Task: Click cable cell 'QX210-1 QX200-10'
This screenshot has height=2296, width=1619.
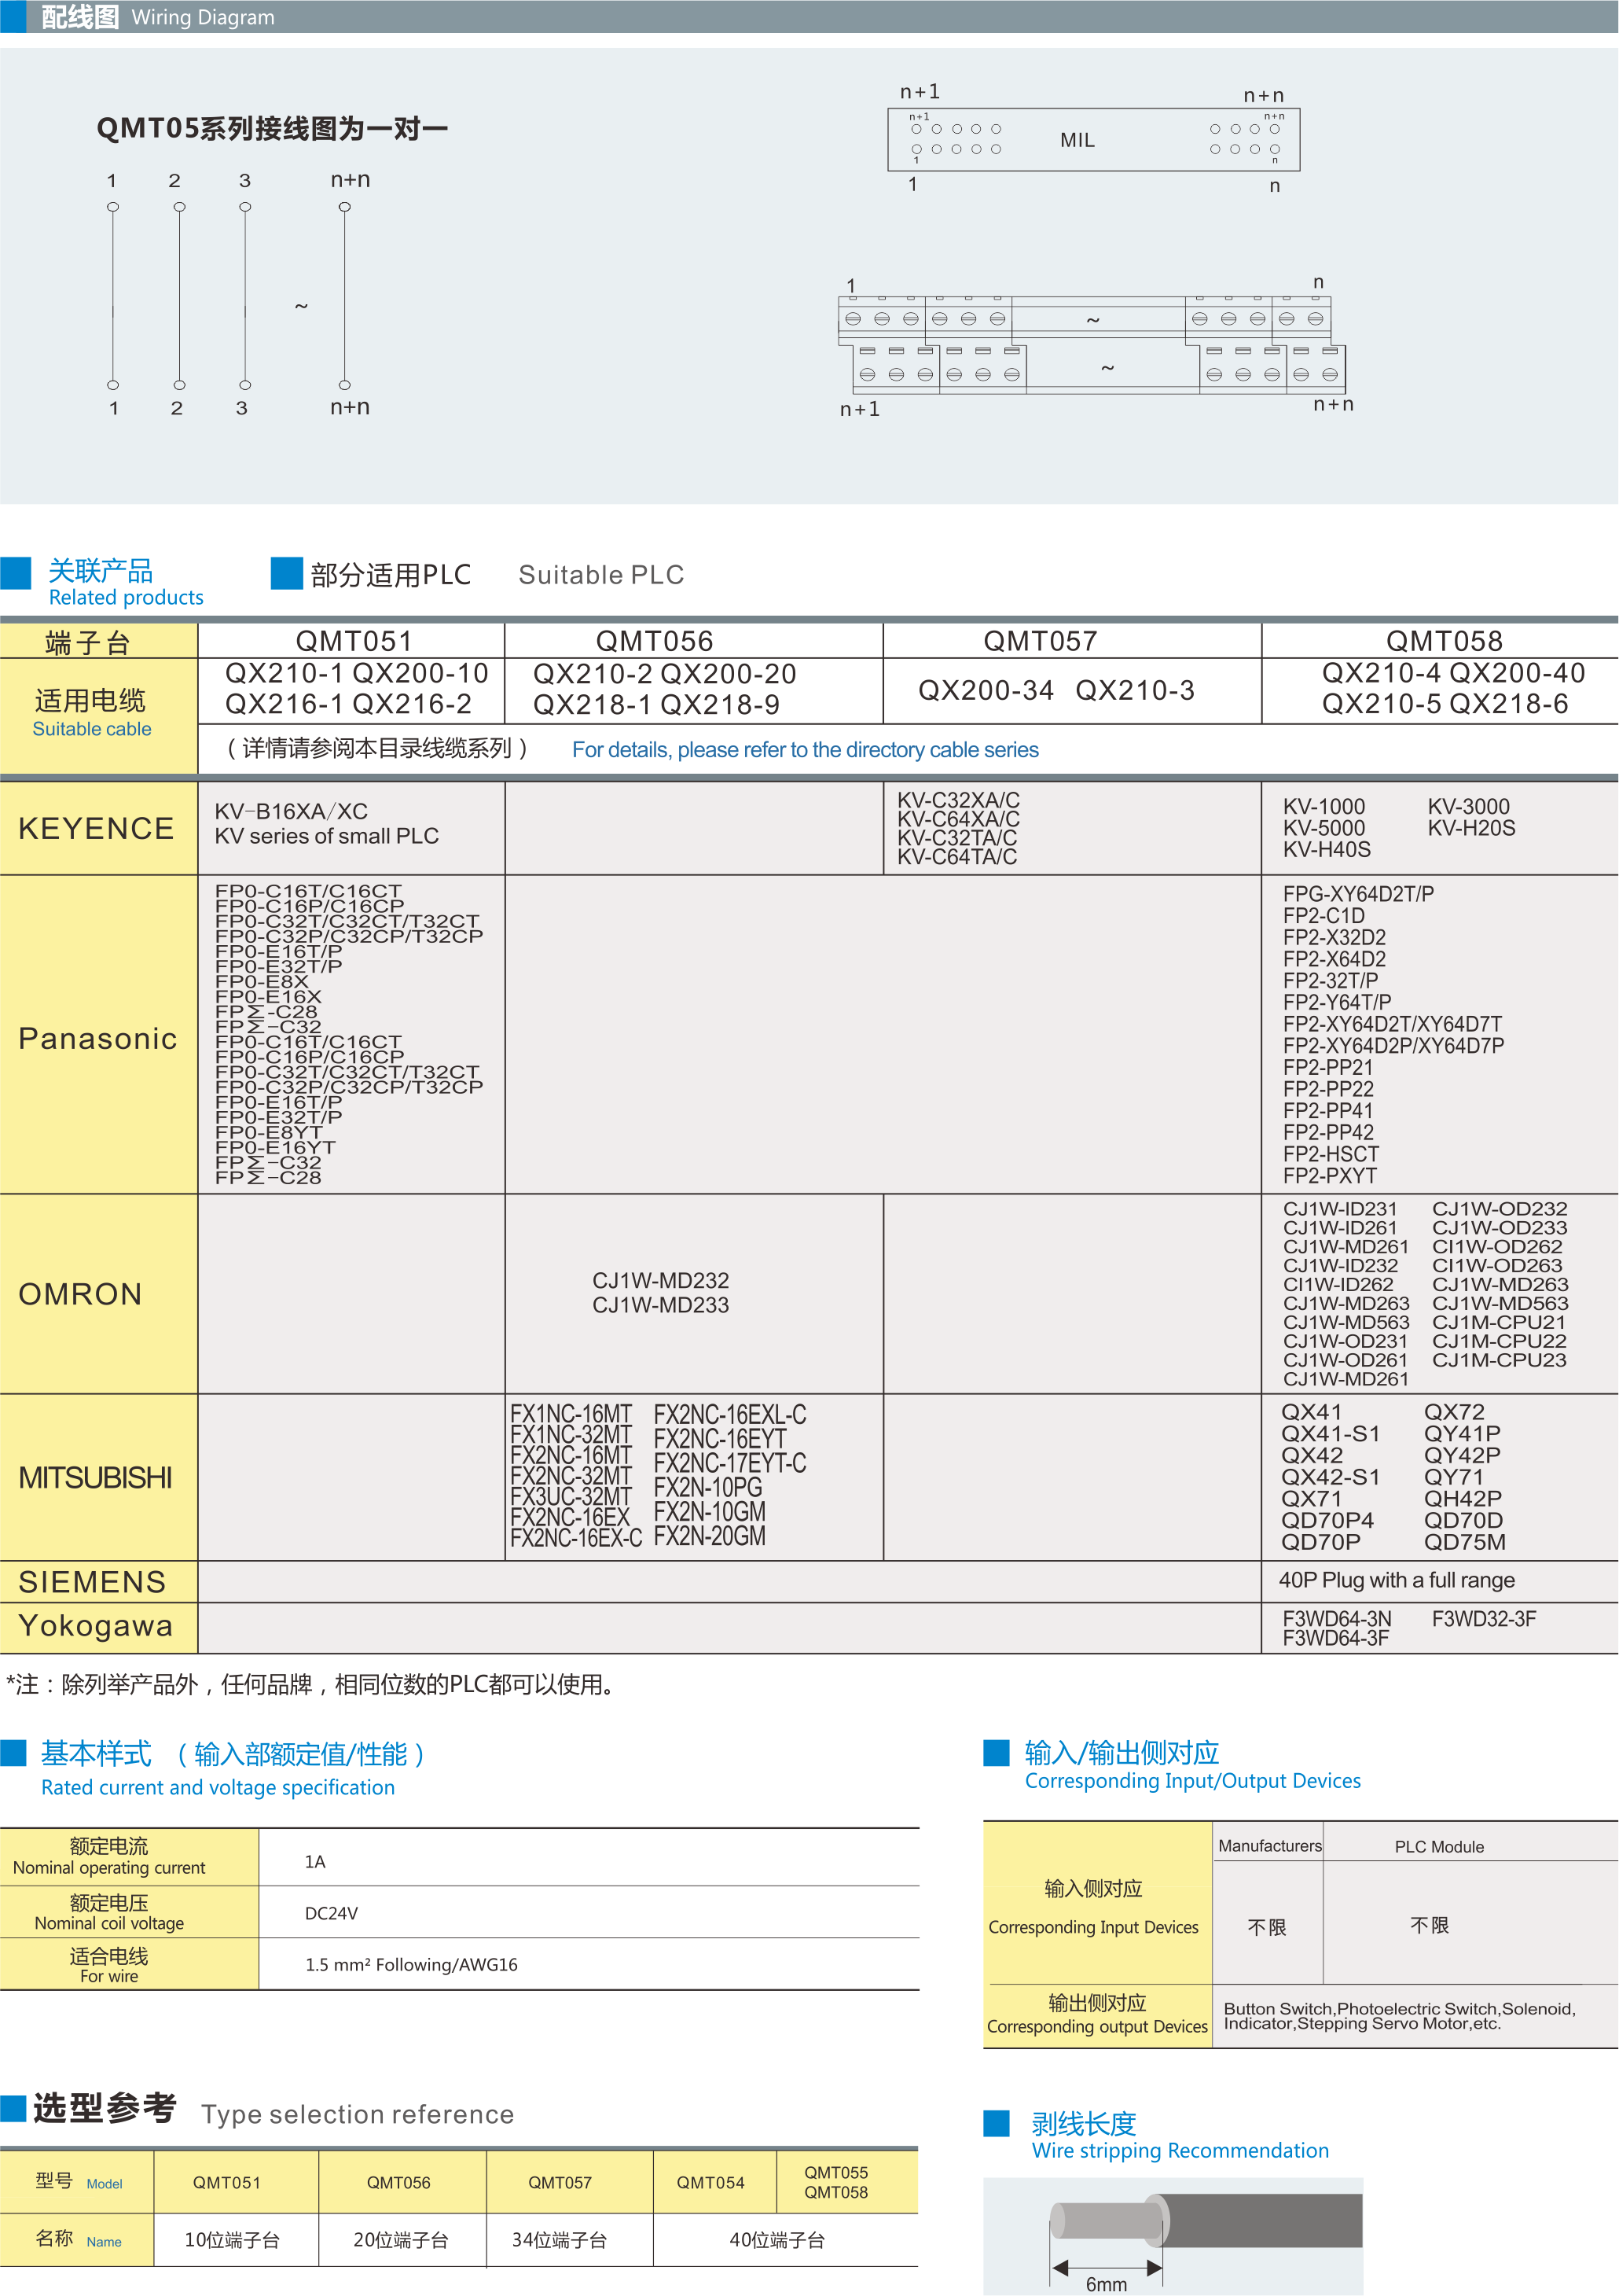Action: [357, 674]
